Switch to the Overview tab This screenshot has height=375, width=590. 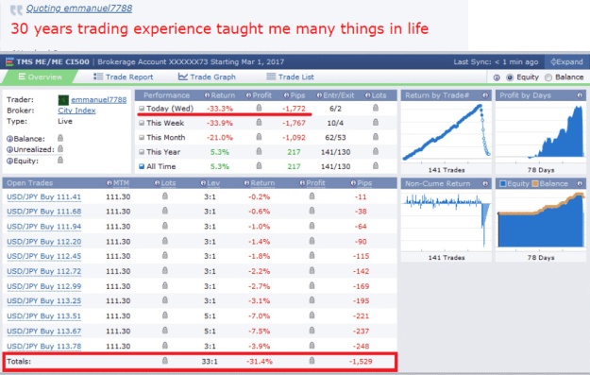40,77
